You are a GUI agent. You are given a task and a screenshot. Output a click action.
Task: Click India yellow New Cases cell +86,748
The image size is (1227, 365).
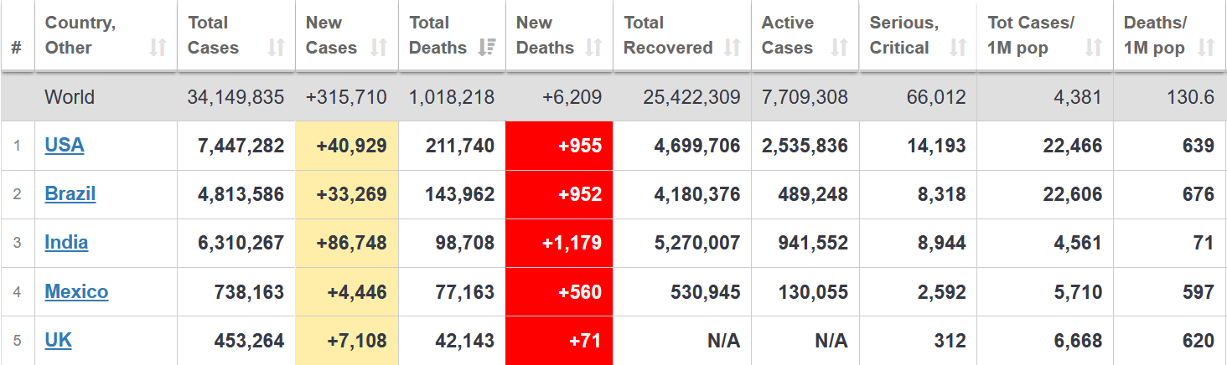pos(346,243)
